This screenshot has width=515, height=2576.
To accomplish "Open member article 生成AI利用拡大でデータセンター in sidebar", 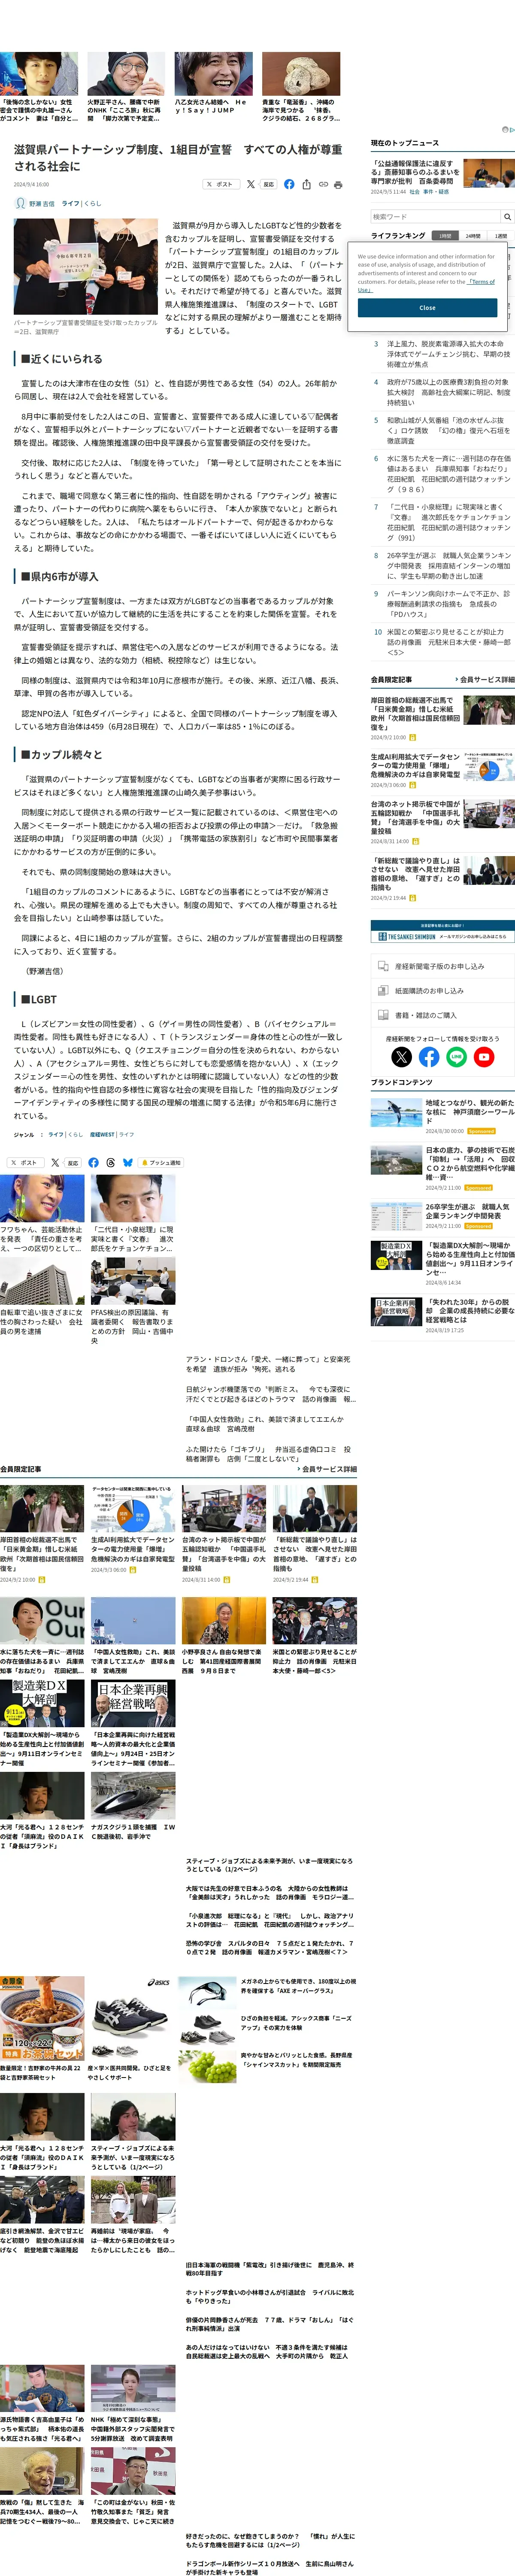I will point(415,765).
